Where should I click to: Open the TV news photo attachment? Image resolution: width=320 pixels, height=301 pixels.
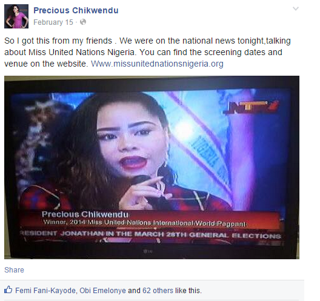pos(152,167)
